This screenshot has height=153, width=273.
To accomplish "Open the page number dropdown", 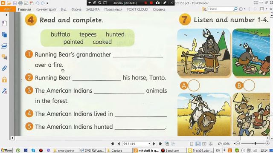I will click(x=149, y=144).
